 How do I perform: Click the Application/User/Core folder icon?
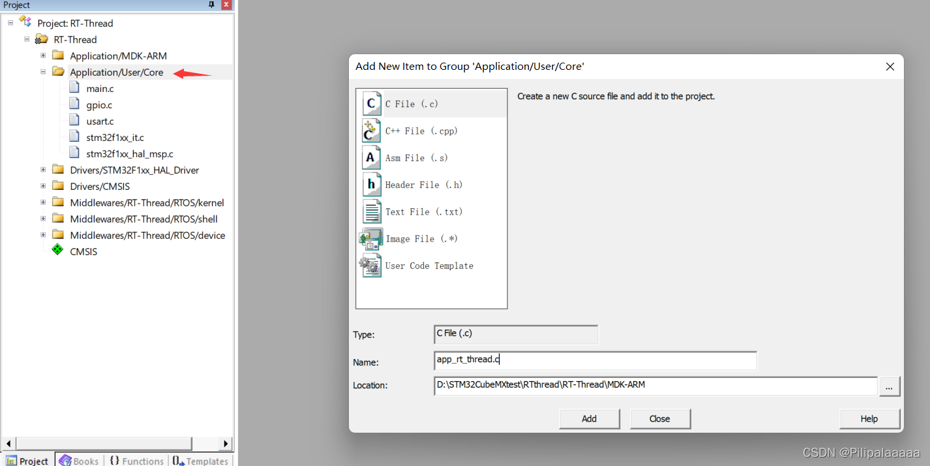click(x=58, y=72)
